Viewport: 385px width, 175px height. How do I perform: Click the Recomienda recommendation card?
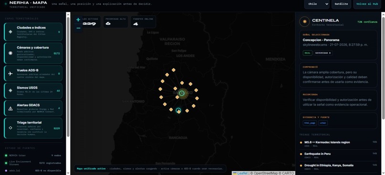338,100
